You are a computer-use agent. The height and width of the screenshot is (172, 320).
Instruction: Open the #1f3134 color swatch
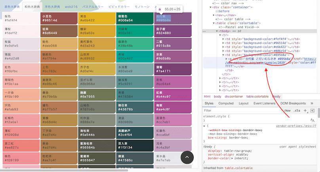click(135, 145)
